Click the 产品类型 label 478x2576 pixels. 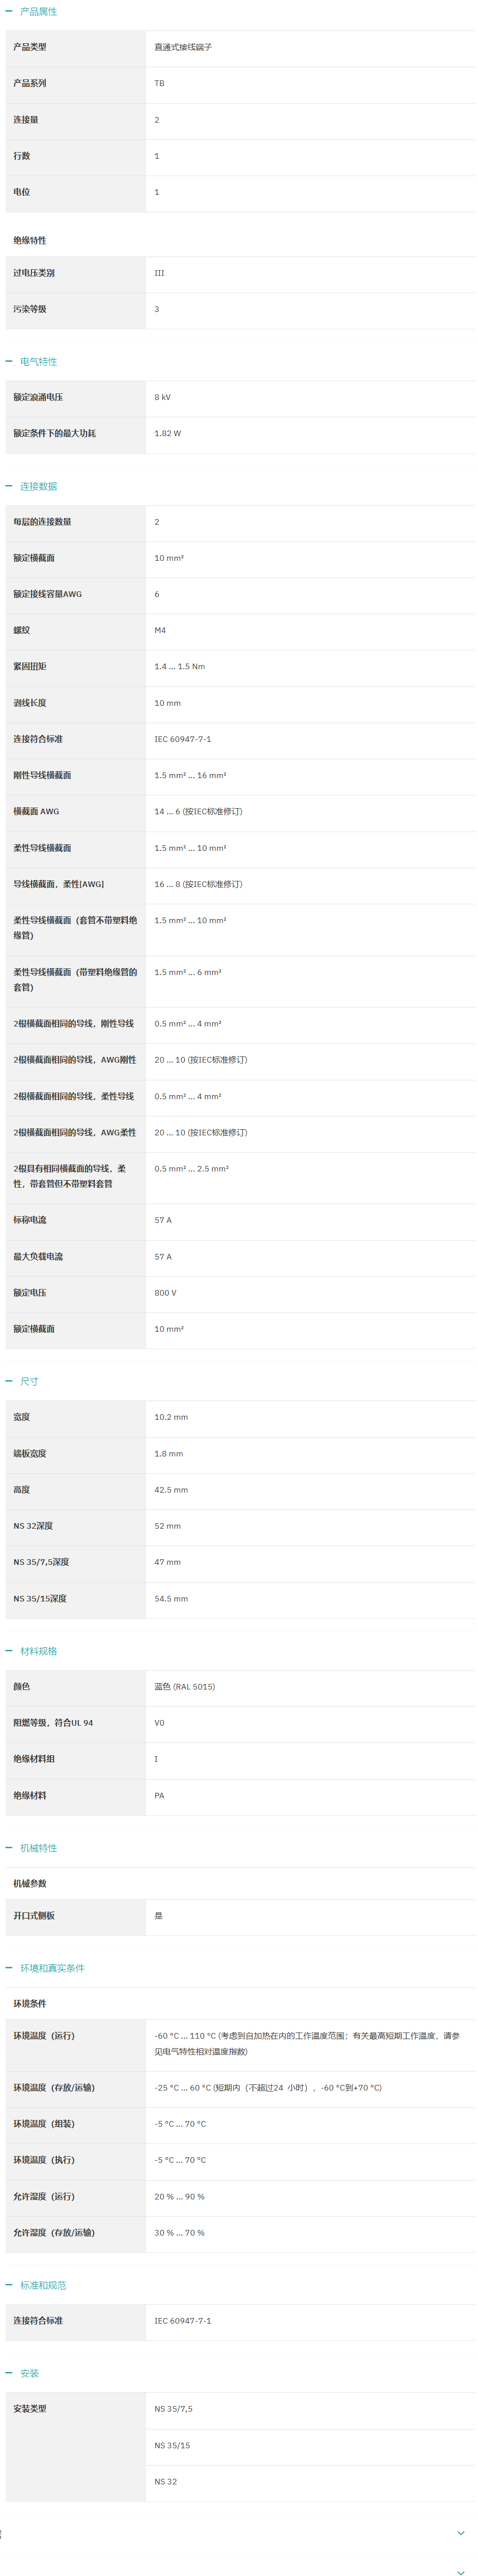point(30,47)
